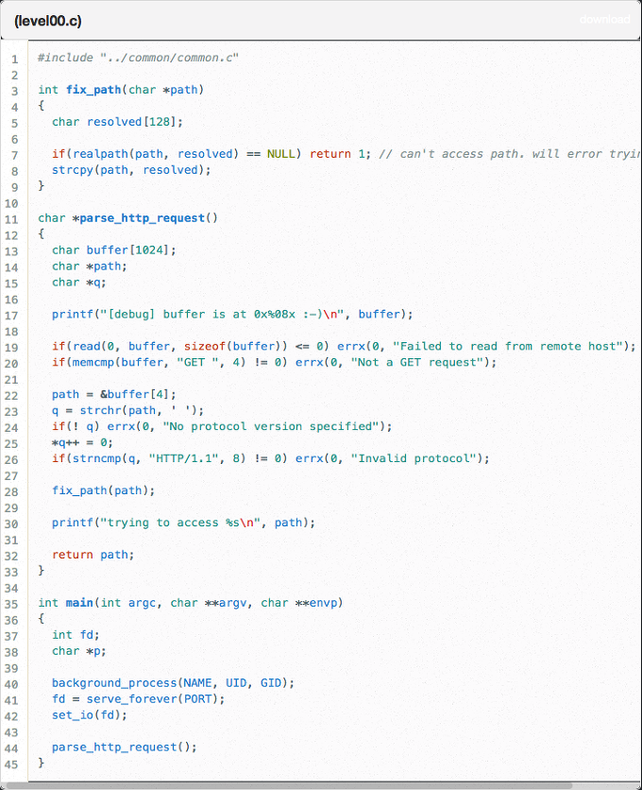Click 'char buffer[1024];' declaration
Screen dimensions: 642x790
pos(114,250)
